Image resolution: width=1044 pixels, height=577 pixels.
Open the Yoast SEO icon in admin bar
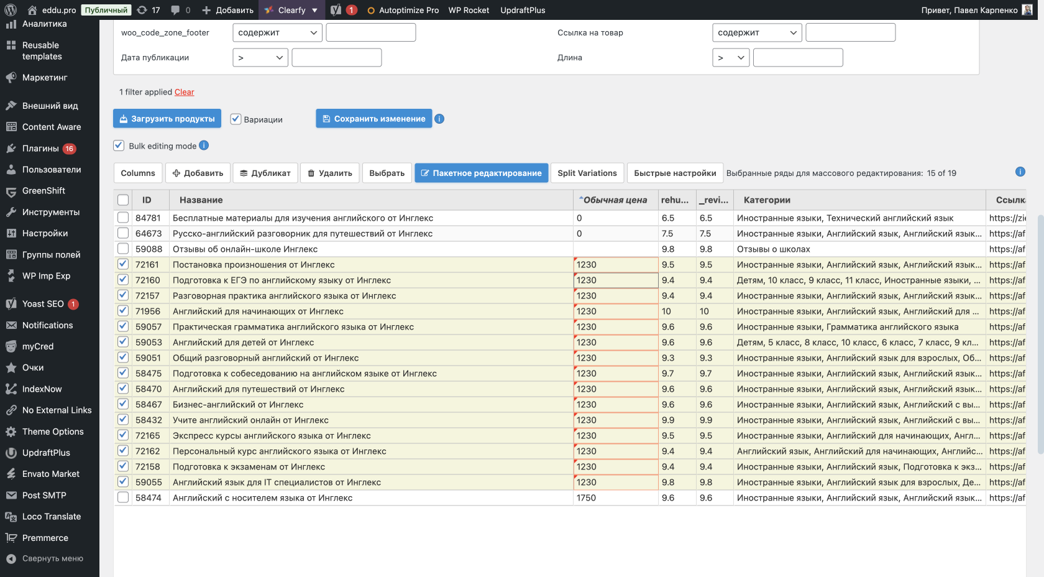coord(336,10)
